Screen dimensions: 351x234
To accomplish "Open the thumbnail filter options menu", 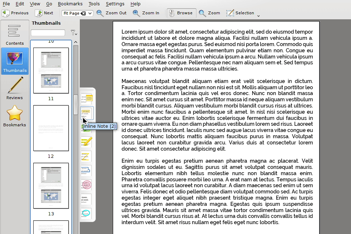I will (74, 33).
